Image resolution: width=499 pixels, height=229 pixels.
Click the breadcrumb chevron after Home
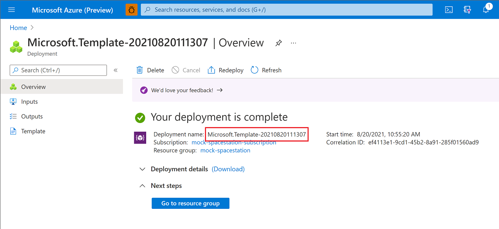pos(32,28)
